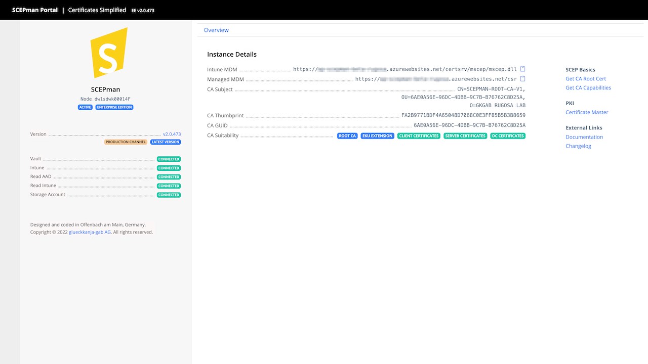Click the CLIENT CERTIFICATES badge
Viewport: 648px width, 364px height.
[x=419, y=136]
